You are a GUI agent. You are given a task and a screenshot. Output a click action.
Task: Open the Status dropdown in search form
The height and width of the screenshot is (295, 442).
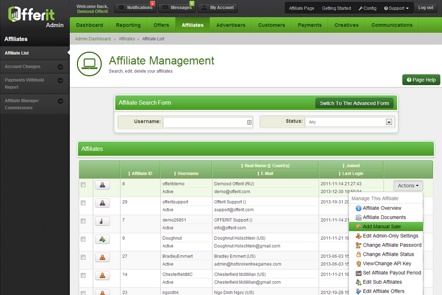389,122
